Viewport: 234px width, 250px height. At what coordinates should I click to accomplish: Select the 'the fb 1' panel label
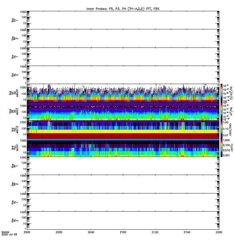coord(15,202)
